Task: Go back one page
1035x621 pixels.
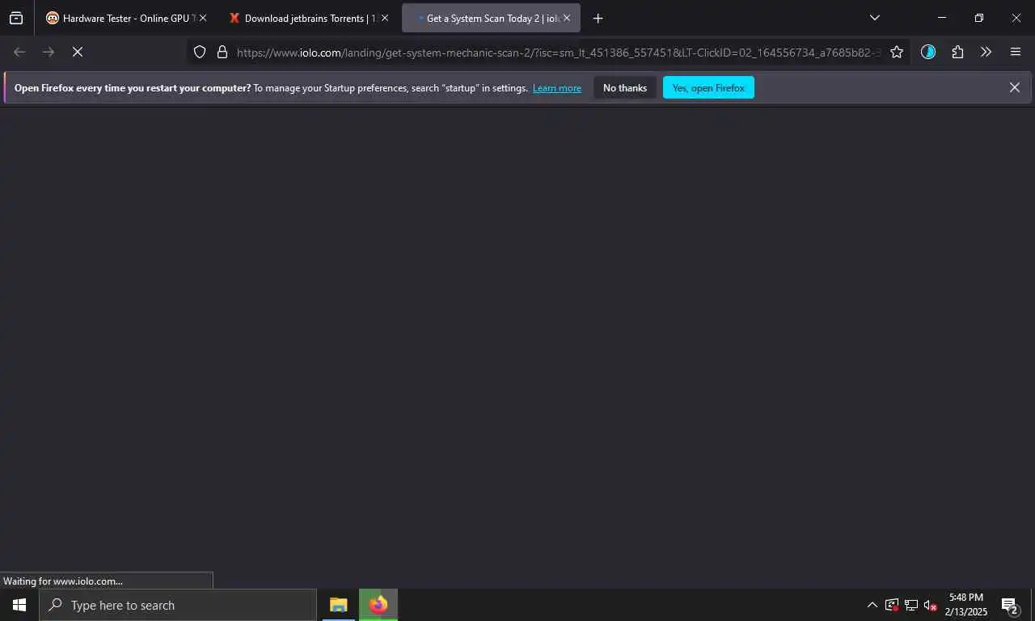Action: [x=19, y=52]
